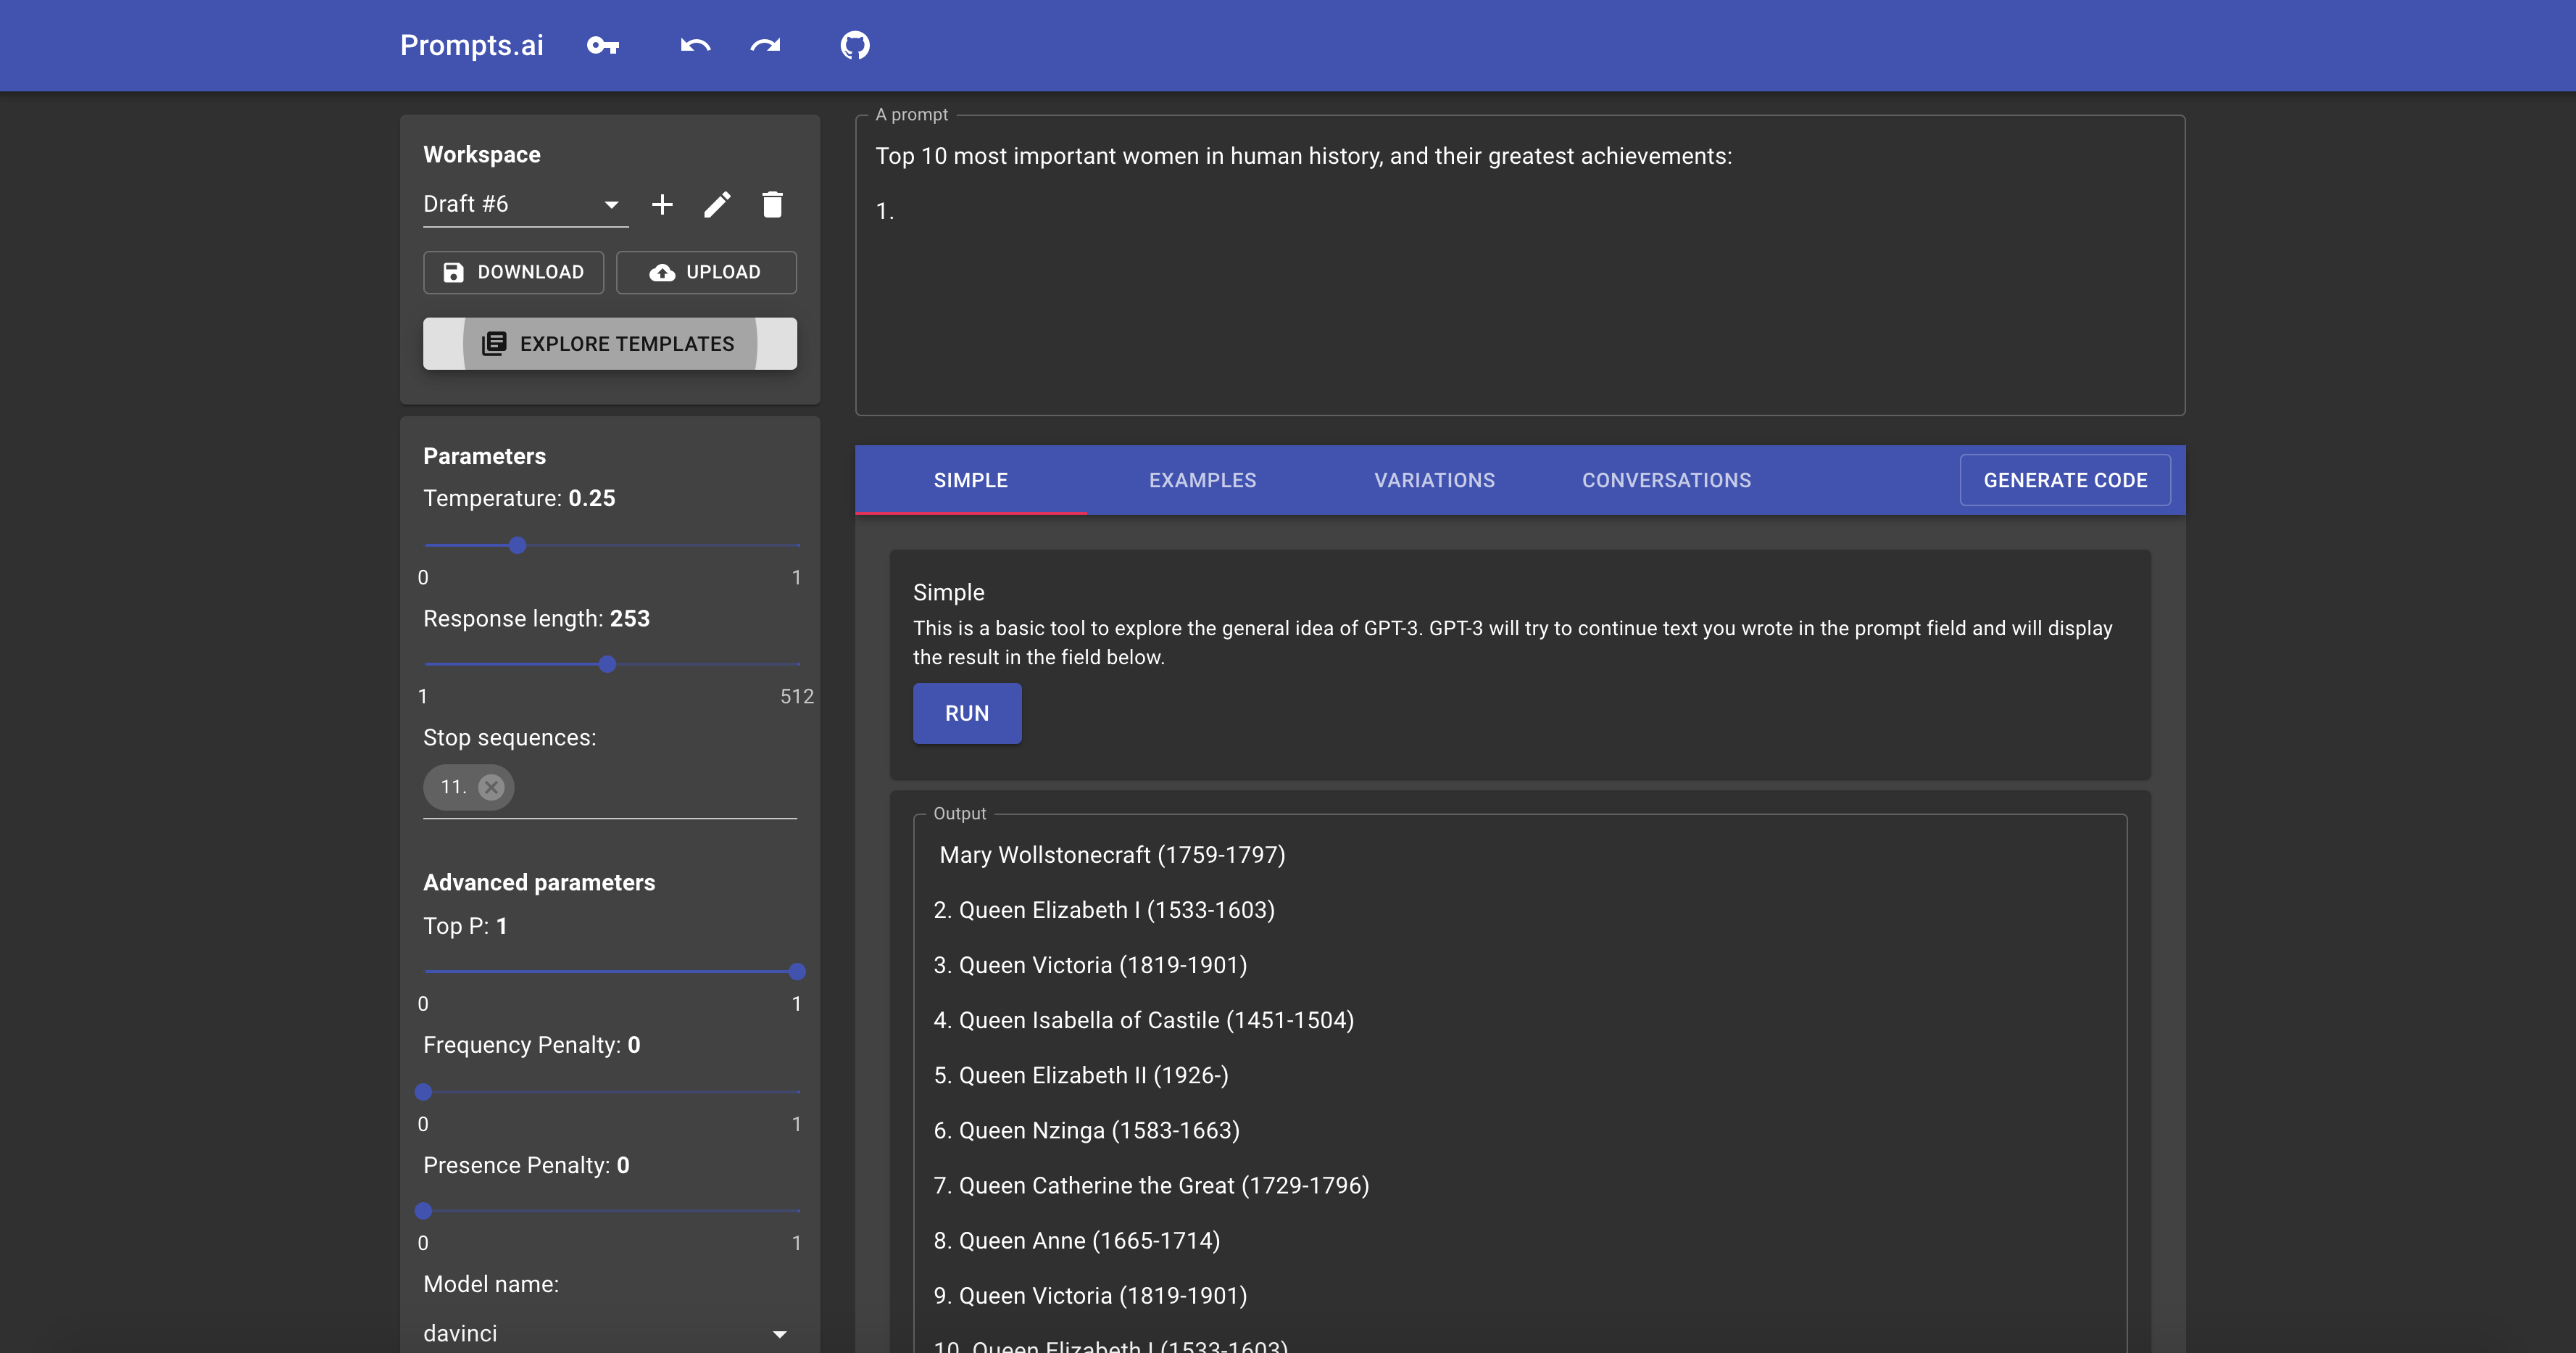Click the Output text area
The width and height of the screenshot is (2576, 1353).
[x=1520, y=1084]
